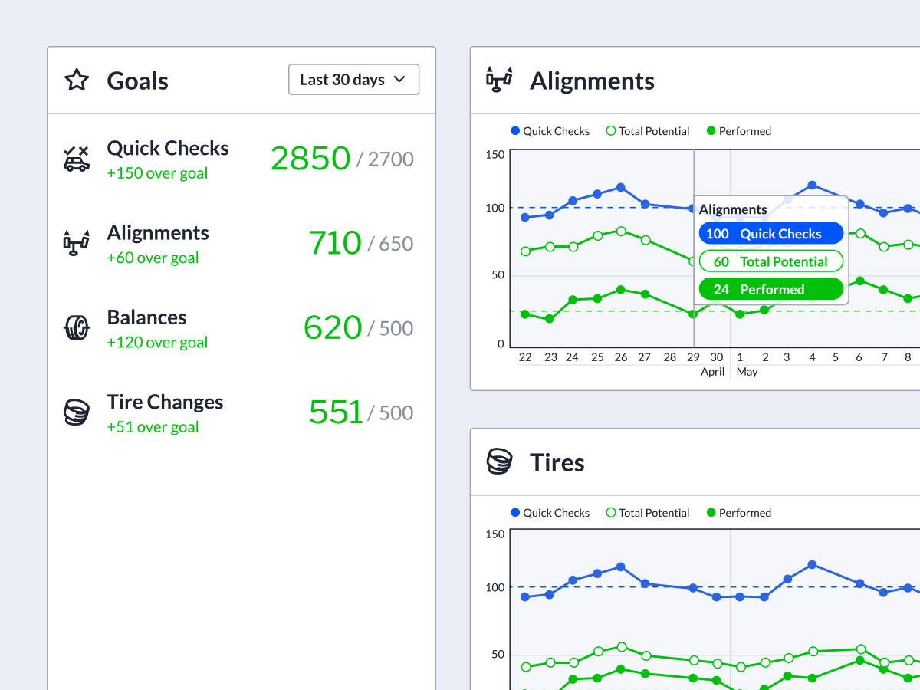
Task: Click the chevron arrow in date range selector
Action: pyautogui.click(x=399, y=80)
